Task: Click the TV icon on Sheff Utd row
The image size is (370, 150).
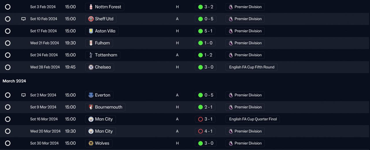Action: pos(23,19)
